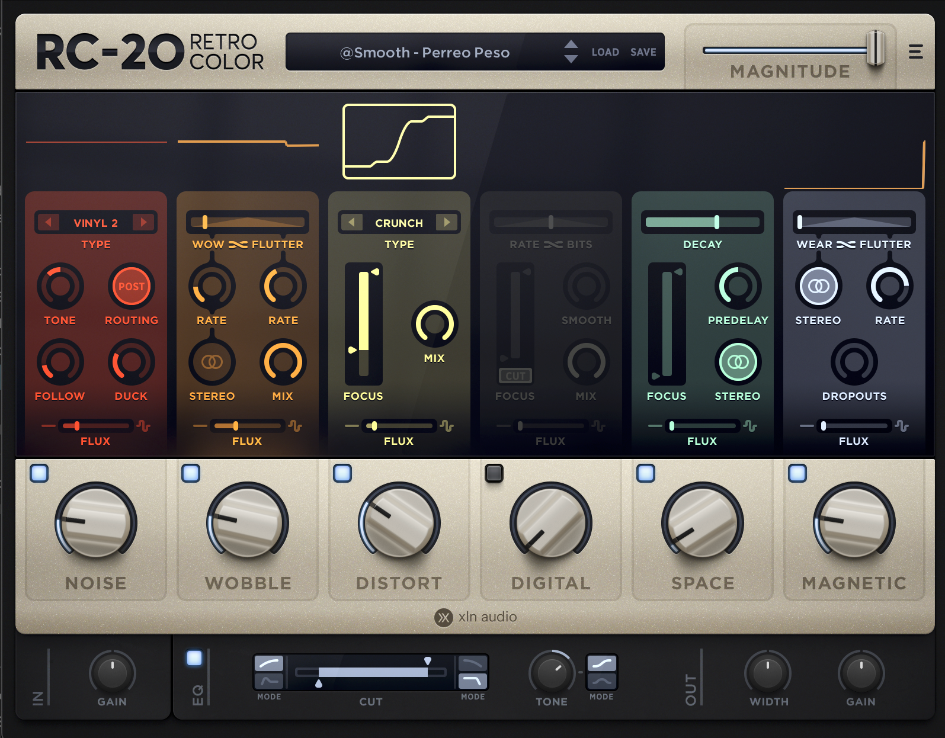This screenshot has height=738, width=945.
Task: Click the LOAD preset button
Action: (605, 53)
